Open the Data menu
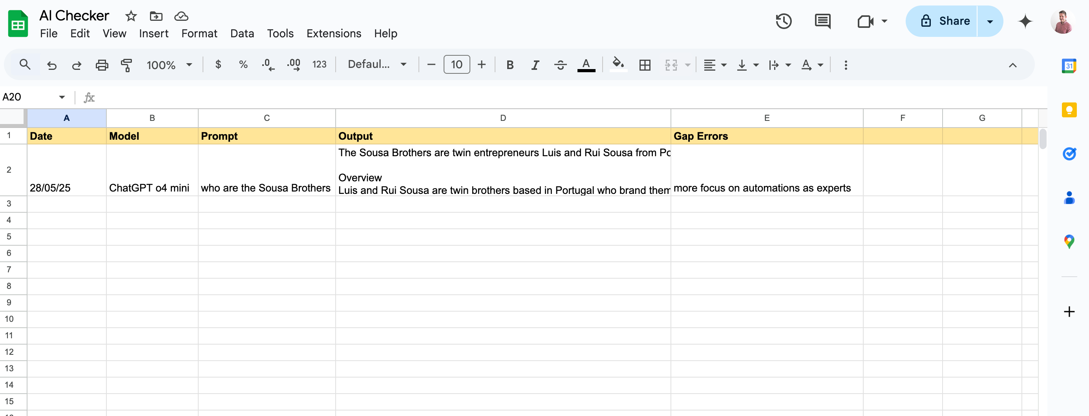Image resolution: width=1089 pixels, height=416 pixels. pyautogui.click(x=242, y=33)
